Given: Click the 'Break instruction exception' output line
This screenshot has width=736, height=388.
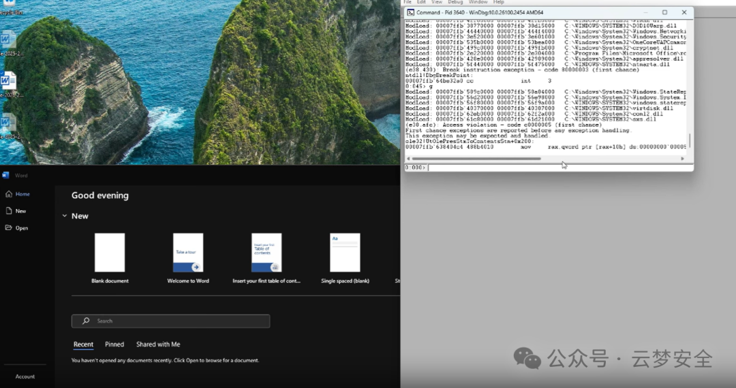Looking at the screenshot, I should 523,70.
